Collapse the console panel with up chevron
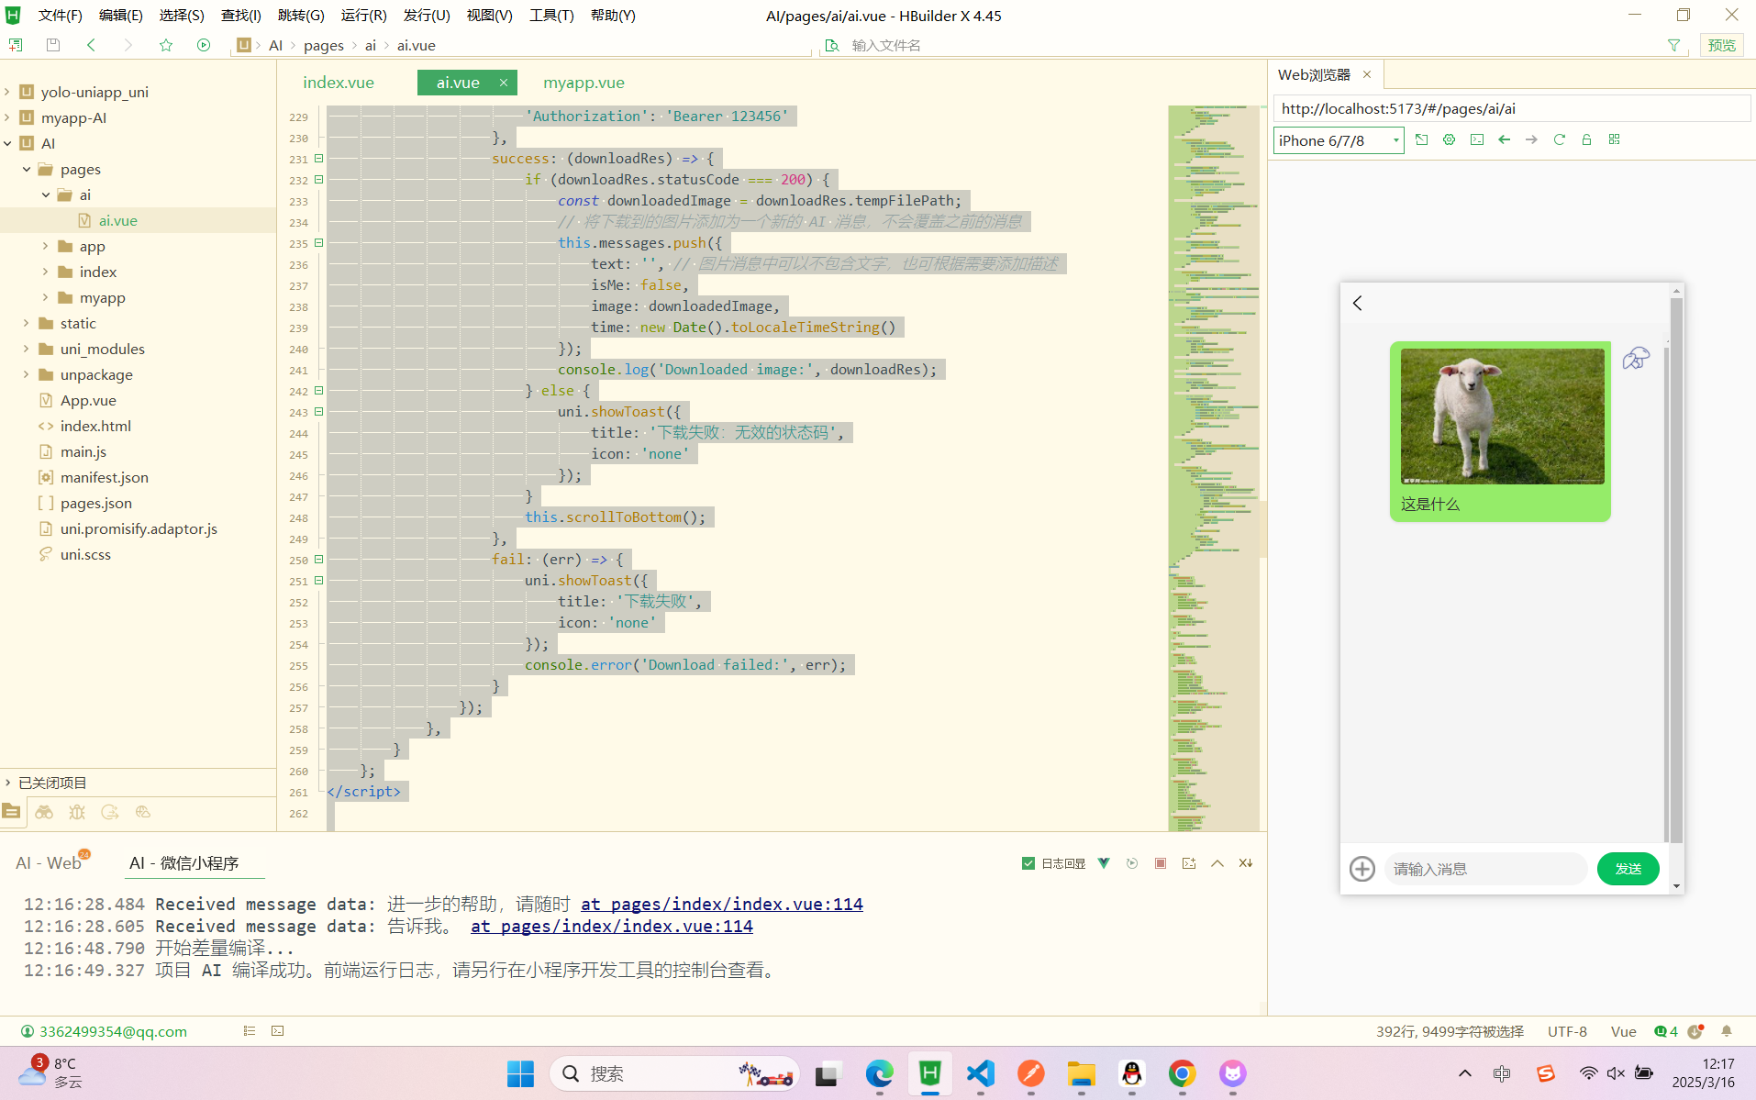This screenshot has height=1100, width=1756. 1217,863
